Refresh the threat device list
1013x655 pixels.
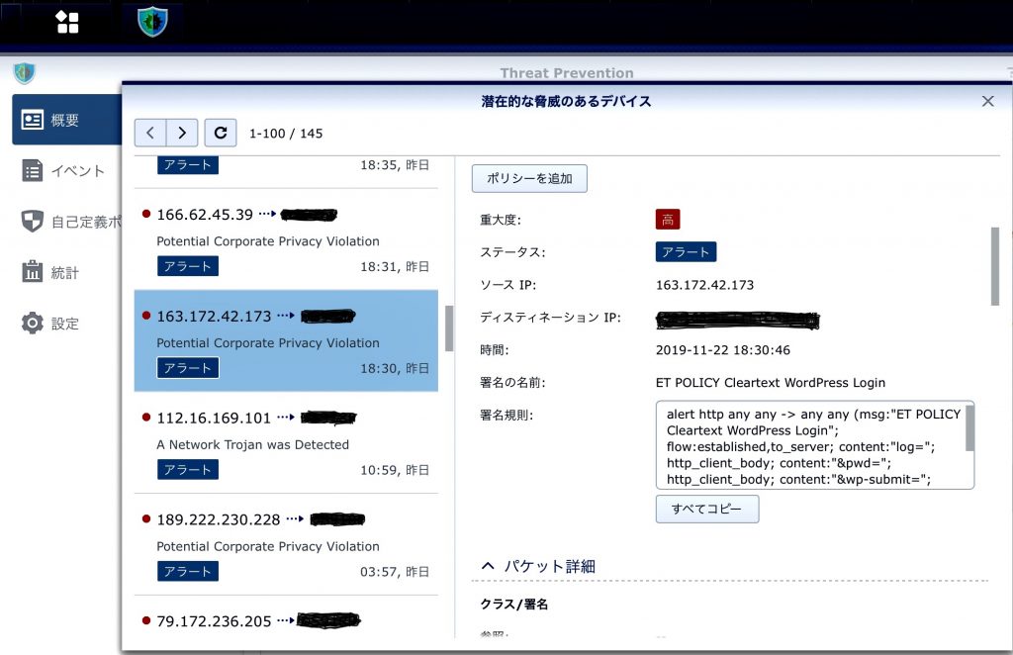(x=221, y=133)
